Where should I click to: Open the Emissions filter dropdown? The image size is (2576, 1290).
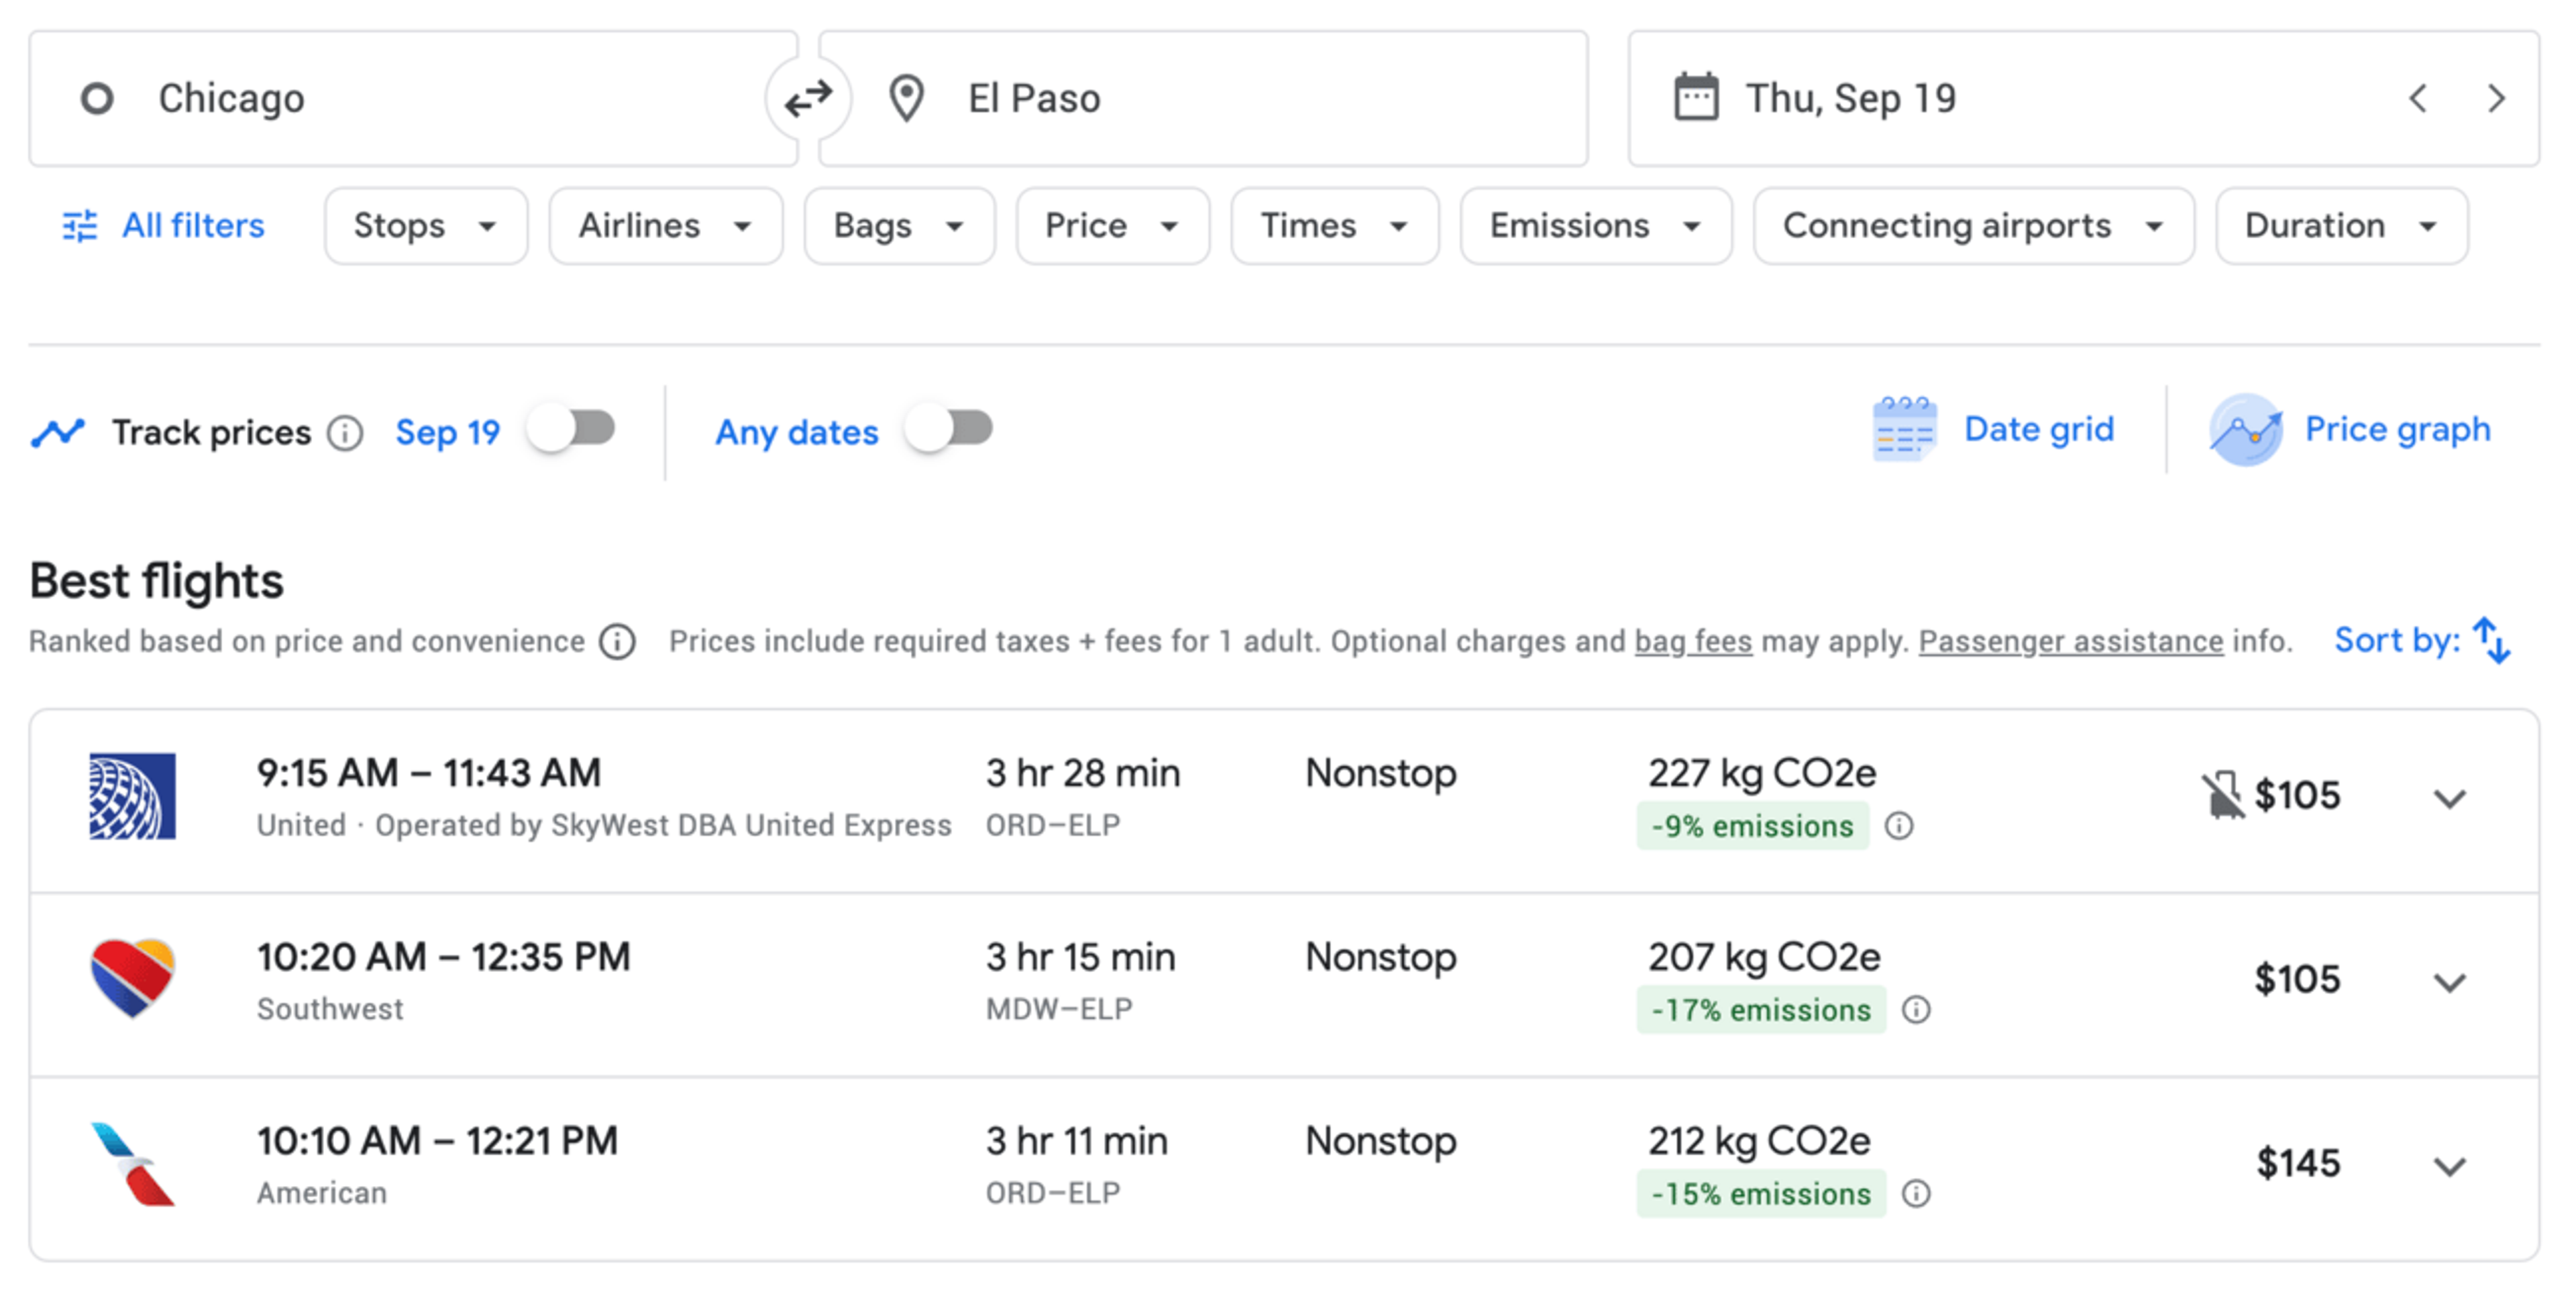pos(1596,226)
